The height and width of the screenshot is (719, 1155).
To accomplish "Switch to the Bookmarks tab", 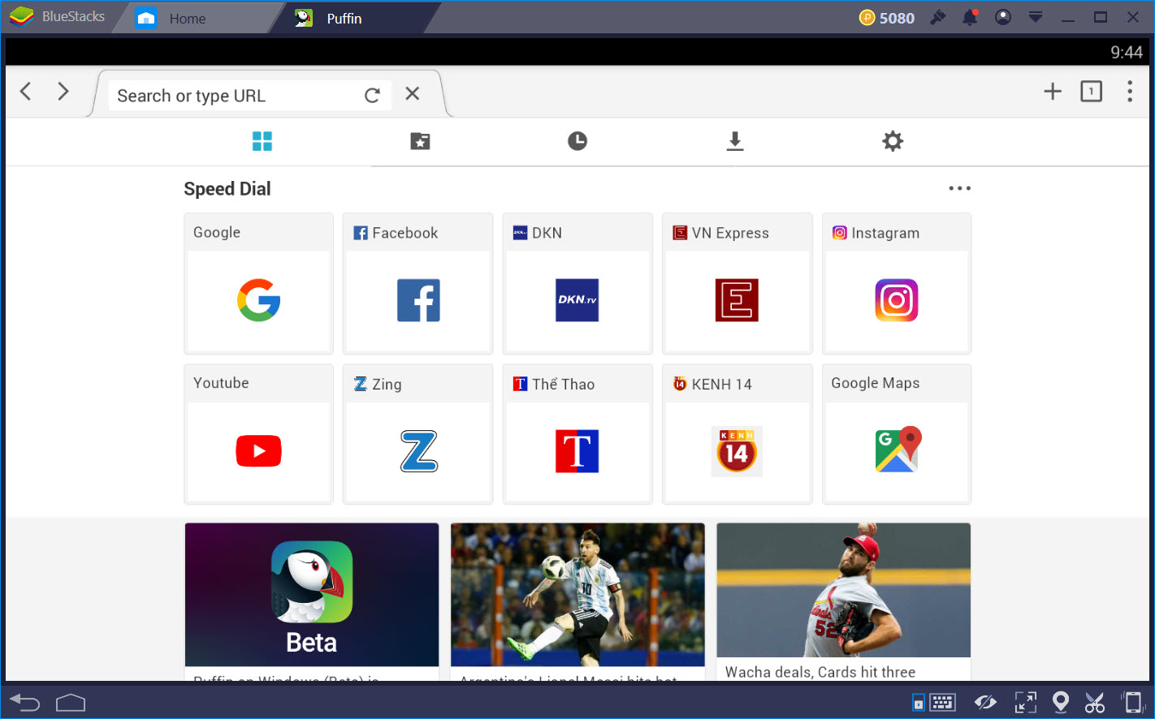I will 420,141.
